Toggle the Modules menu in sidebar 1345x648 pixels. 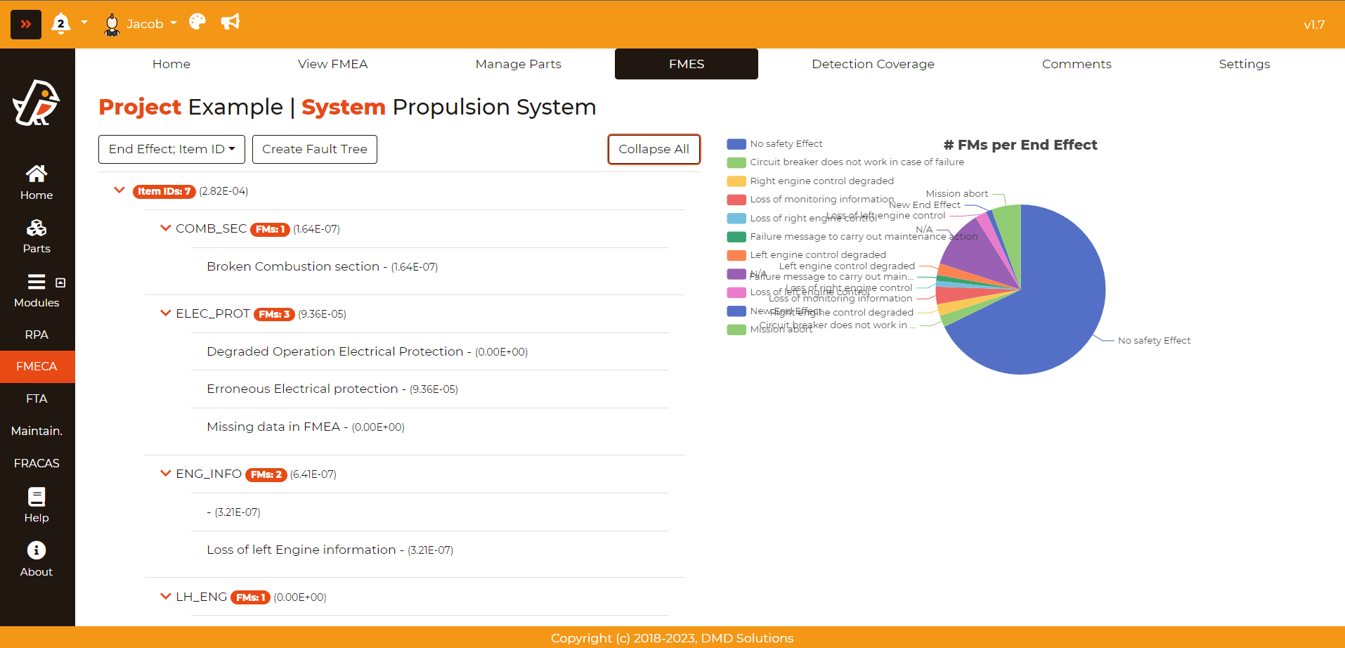coord(37,291)
